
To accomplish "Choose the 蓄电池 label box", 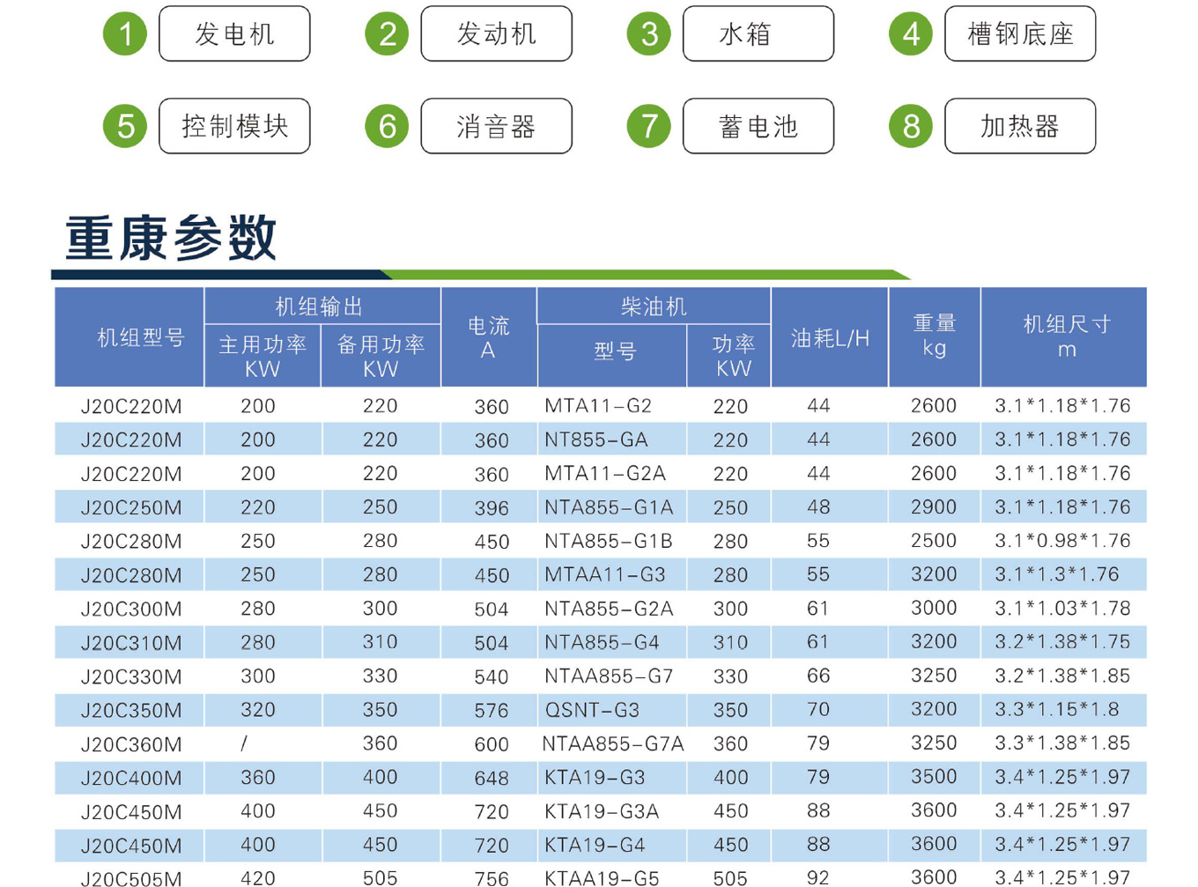I will click(x=758, y=126).
